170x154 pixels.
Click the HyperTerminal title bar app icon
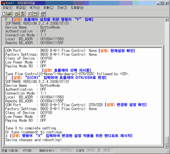tap(3, 3)
